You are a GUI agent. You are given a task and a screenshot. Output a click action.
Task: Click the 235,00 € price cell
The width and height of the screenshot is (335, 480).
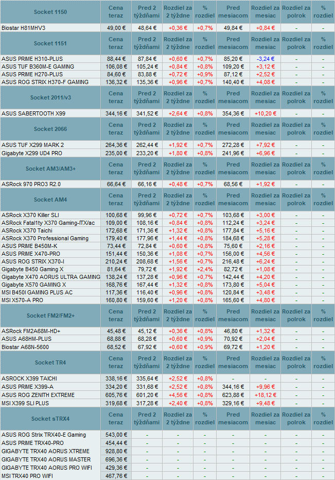point(116,153)
